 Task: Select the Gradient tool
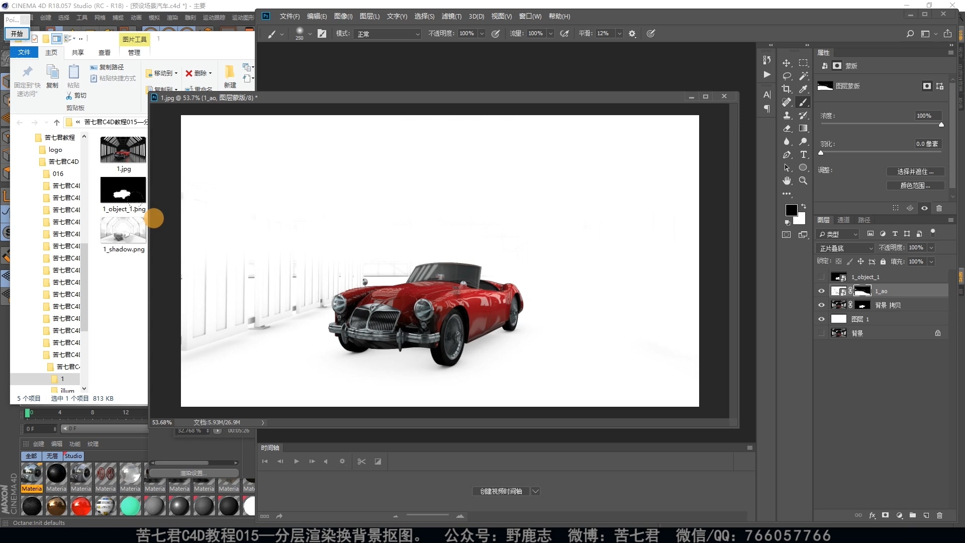tap(803, 128)
